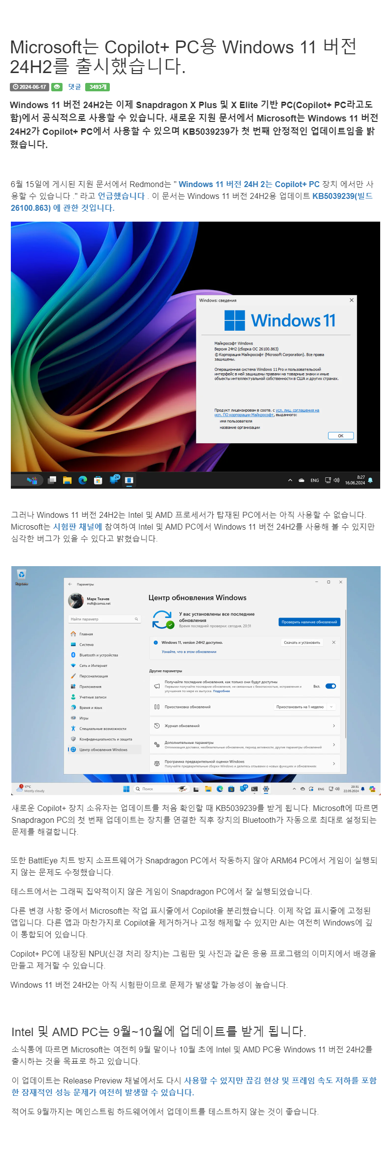
Task: Open the link about 끊김 현상 및 프레임 속도 저하
Action: pos(194,1086)
